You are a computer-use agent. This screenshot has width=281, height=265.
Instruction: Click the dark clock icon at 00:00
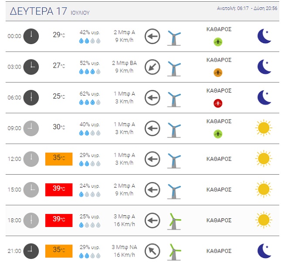[x=31, y=36]
